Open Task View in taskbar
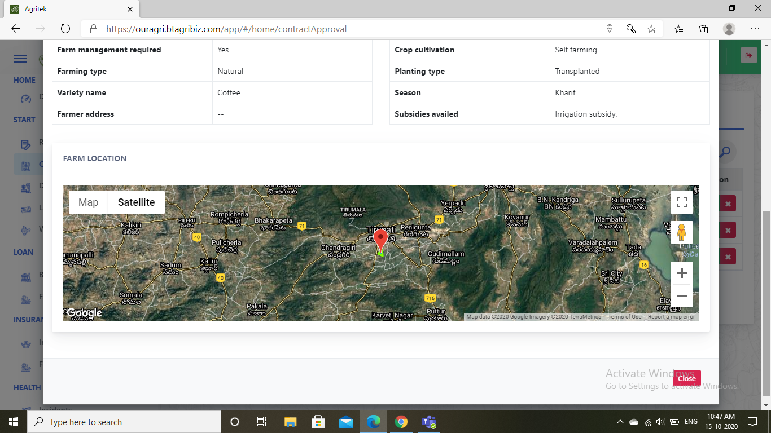 [x=262, y=422]
